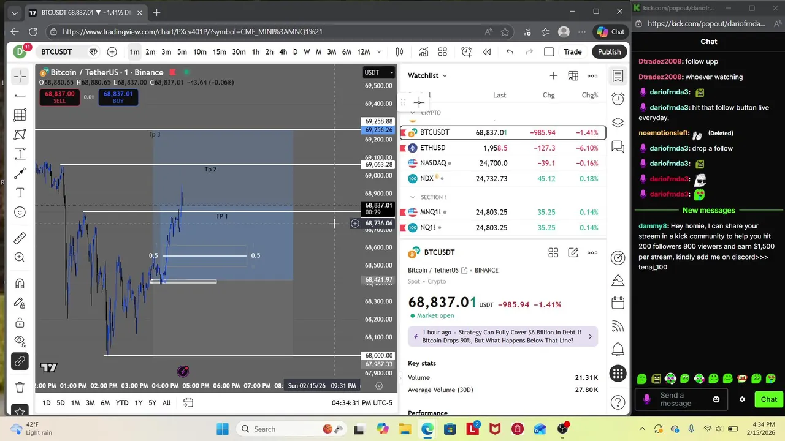Select the Text annotation tool
Image resolution: width=785 pixels, height=441 pixels.
click(x=20, y=193)
